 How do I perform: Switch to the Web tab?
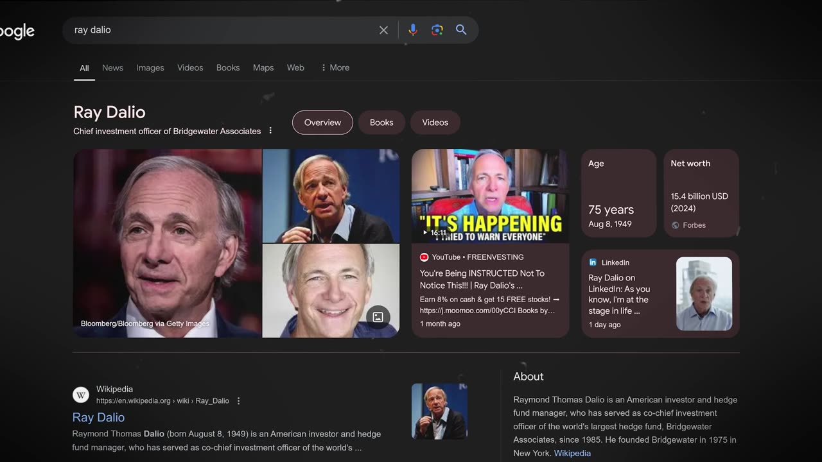295,67
